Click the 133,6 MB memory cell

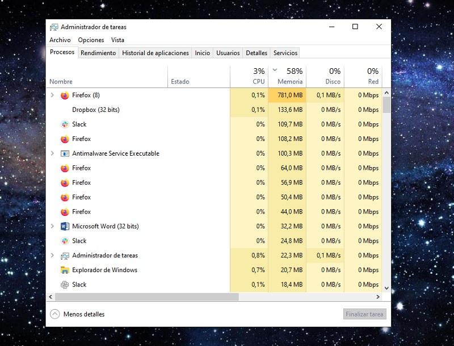287,110
